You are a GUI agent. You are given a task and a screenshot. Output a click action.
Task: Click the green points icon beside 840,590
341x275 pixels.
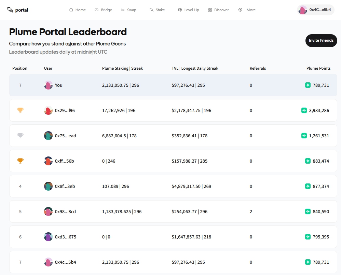(308, 211)
